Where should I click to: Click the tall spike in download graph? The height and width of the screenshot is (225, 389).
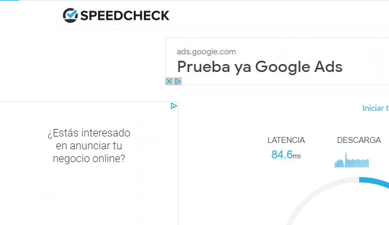pyautogui.click(x=346, y=158)
